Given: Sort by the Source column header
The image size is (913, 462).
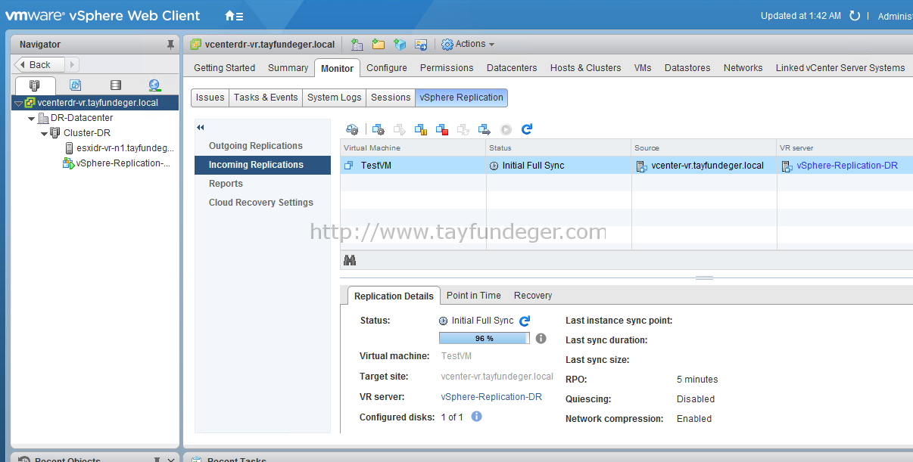Looking at the screenshot, I should 704,148.
